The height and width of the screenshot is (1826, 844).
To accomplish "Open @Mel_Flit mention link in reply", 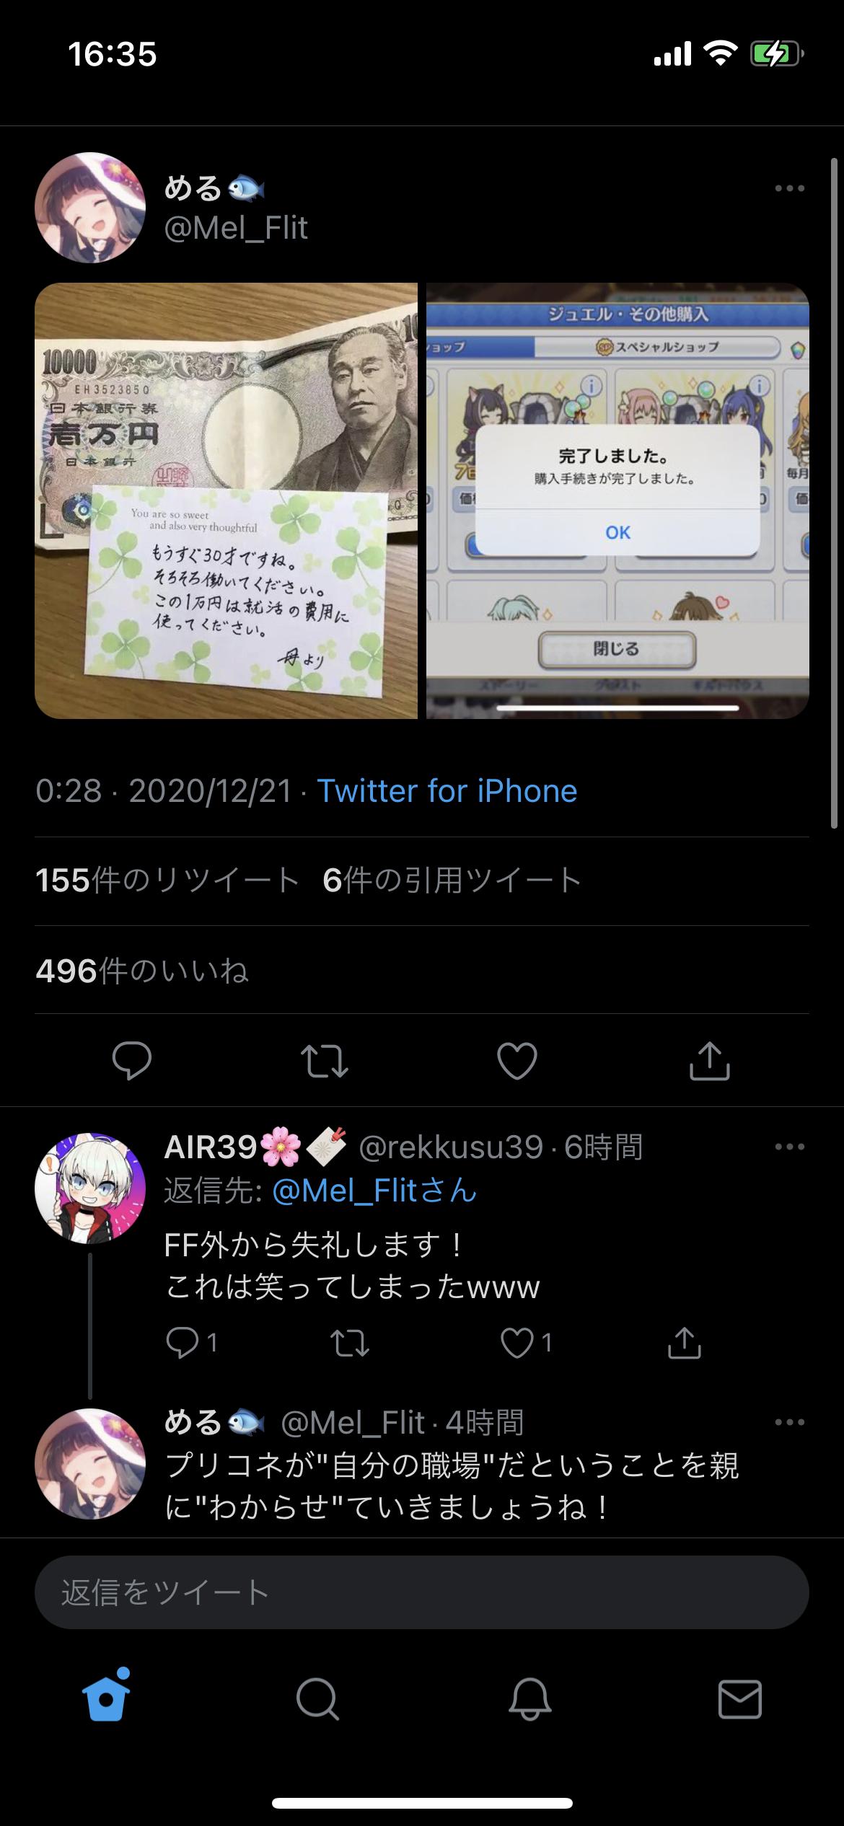I will click(375, 1191).
